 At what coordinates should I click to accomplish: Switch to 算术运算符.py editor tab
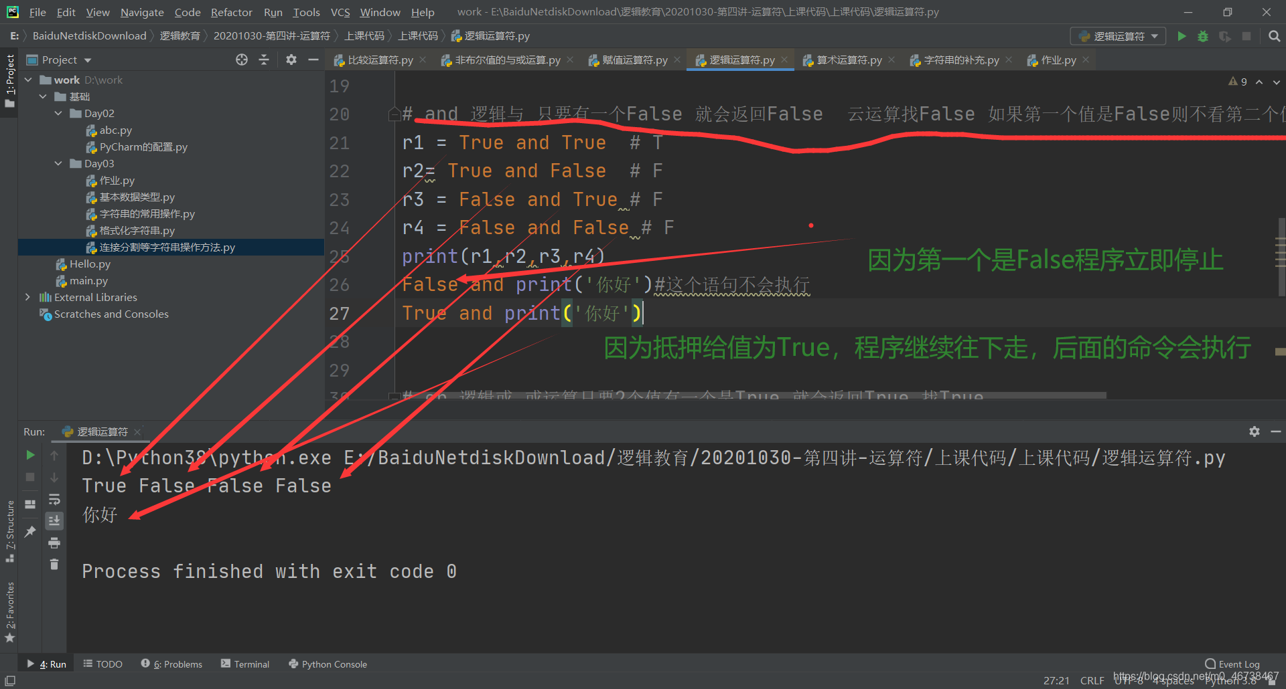849,60
